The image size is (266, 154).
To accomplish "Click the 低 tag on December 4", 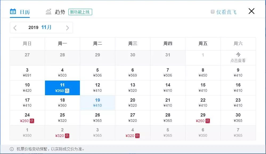I will tap(137, 135).
